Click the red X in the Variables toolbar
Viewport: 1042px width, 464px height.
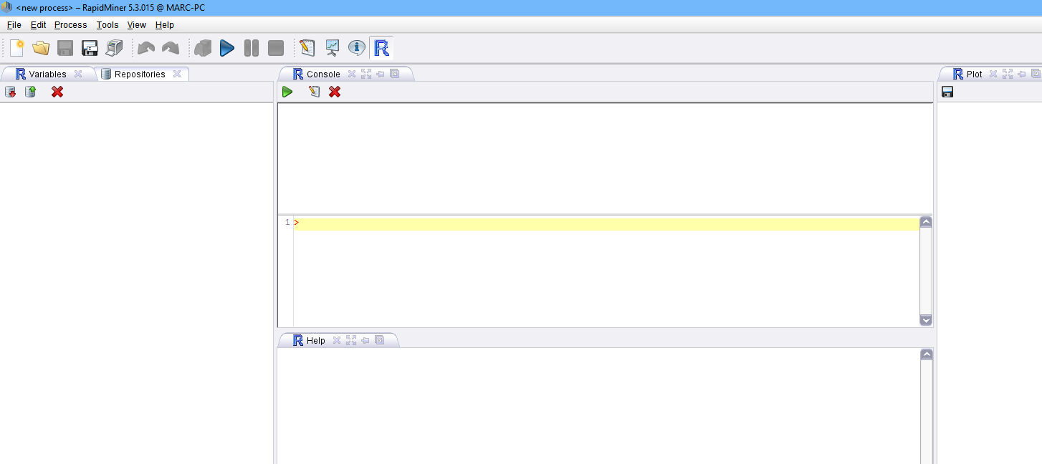[57, 92]
